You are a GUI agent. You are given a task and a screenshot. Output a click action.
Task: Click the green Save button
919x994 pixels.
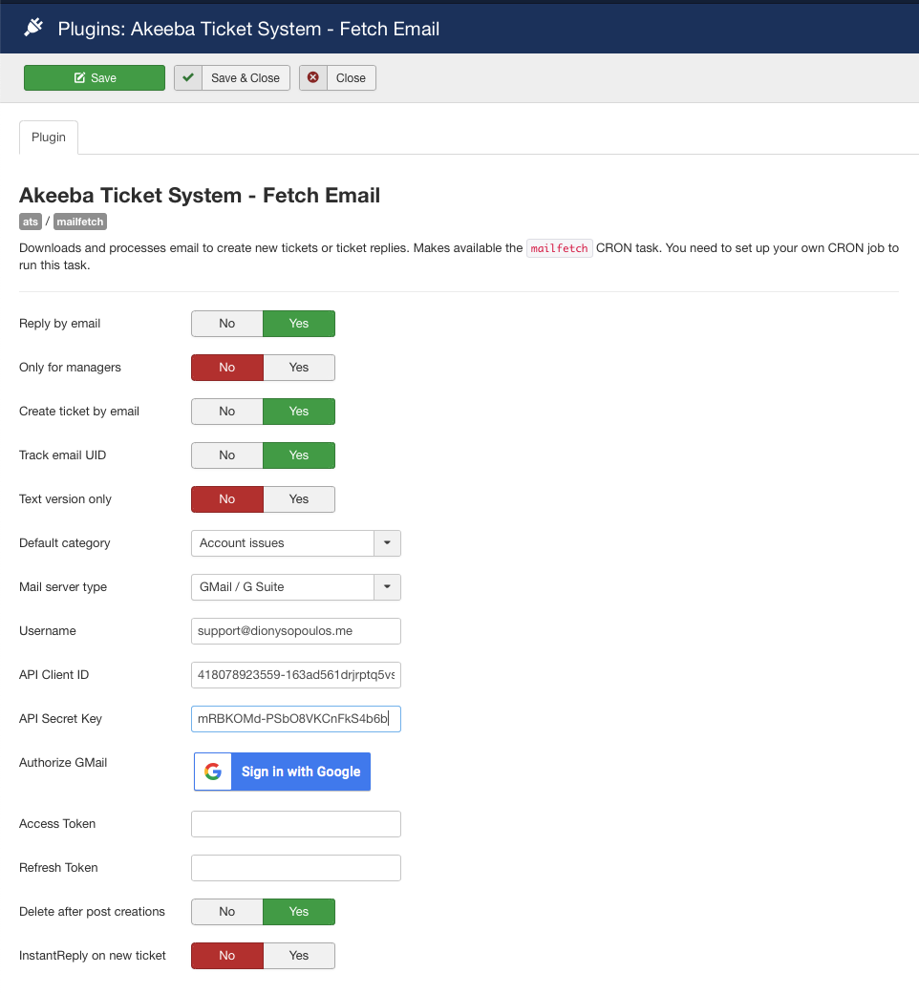click(95, 78)
